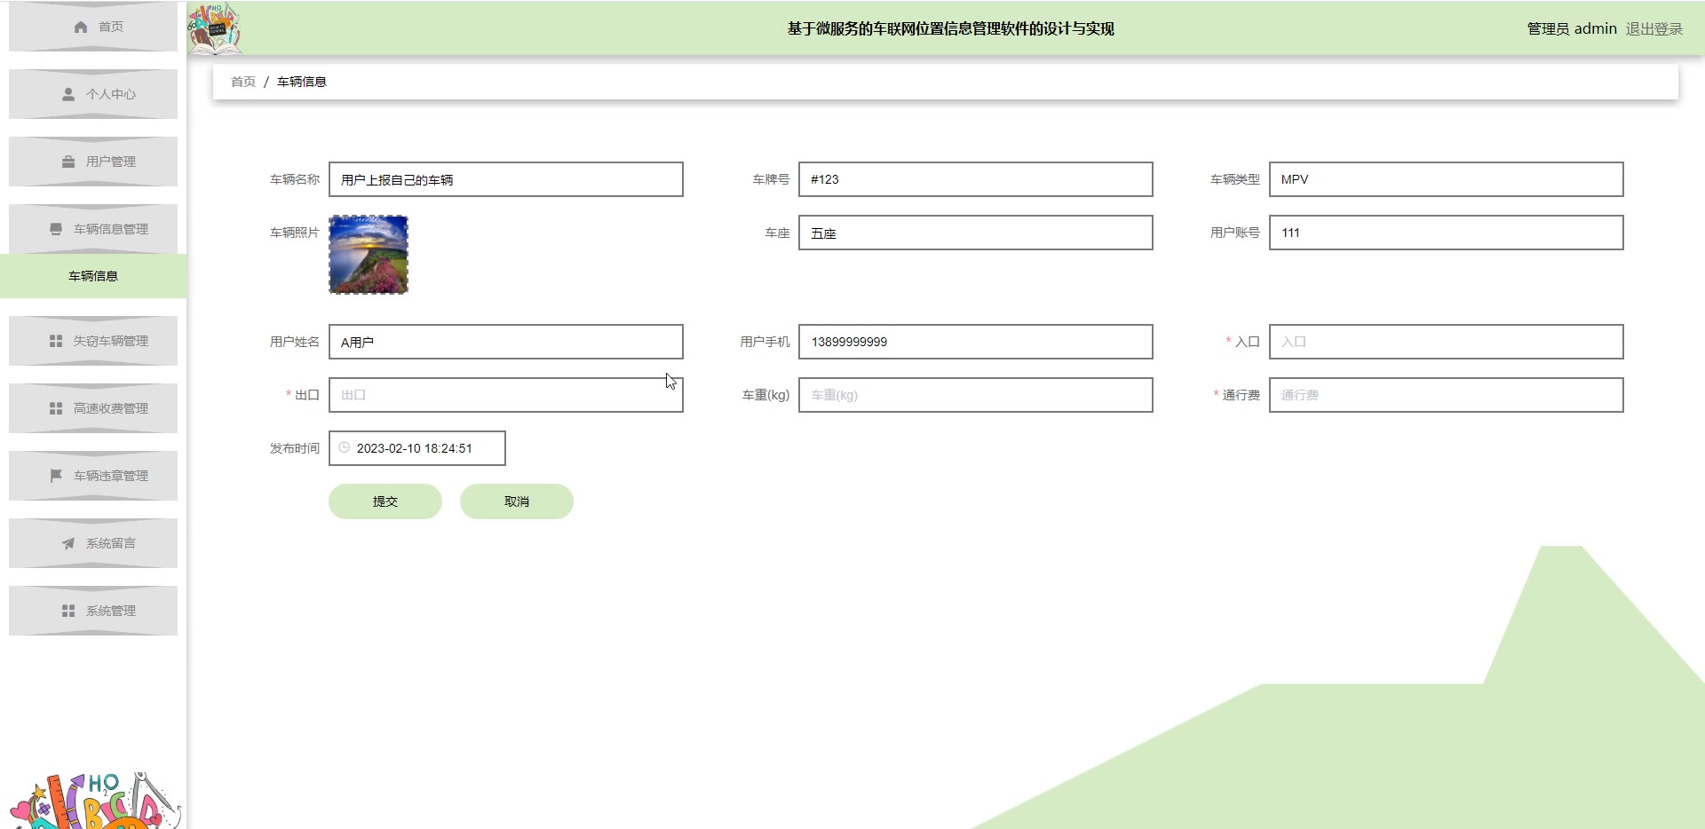The image size is (1705, 829).
Task: Click the clock icon in 发布时间 field
Action: (345, 447)
